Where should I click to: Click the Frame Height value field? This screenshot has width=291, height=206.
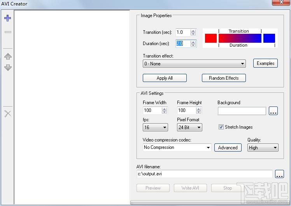tap(186, 110)
